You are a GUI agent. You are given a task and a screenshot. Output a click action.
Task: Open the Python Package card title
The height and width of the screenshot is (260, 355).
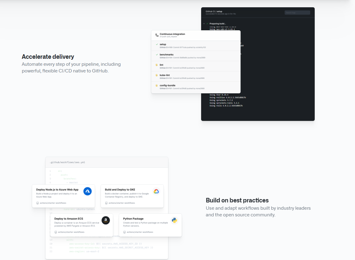pyautogui.click(x=133, y=219)
